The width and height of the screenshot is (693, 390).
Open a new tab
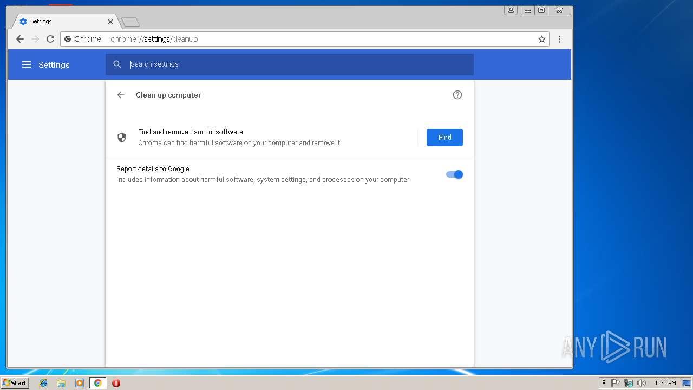tap(130, 22)
